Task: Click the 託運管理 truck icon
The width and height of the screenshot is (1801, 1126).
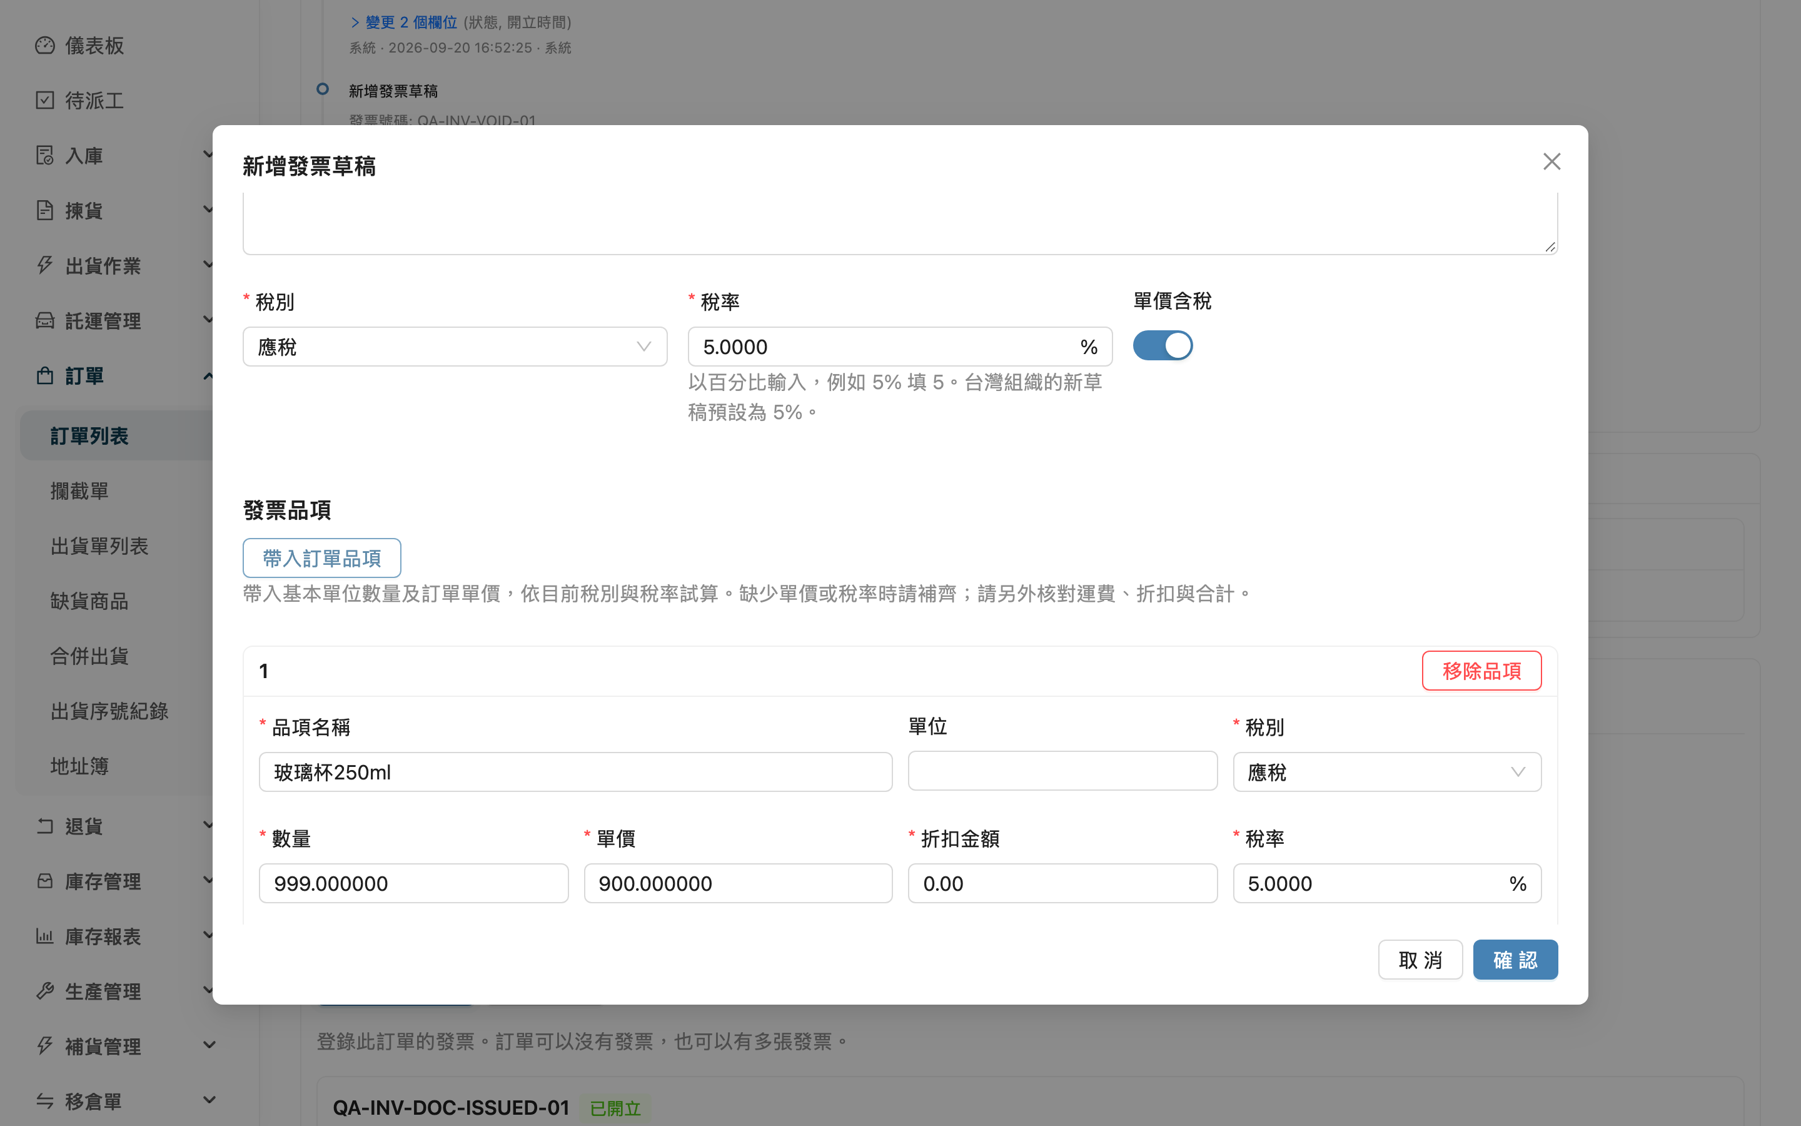Action: pos(44,321)
